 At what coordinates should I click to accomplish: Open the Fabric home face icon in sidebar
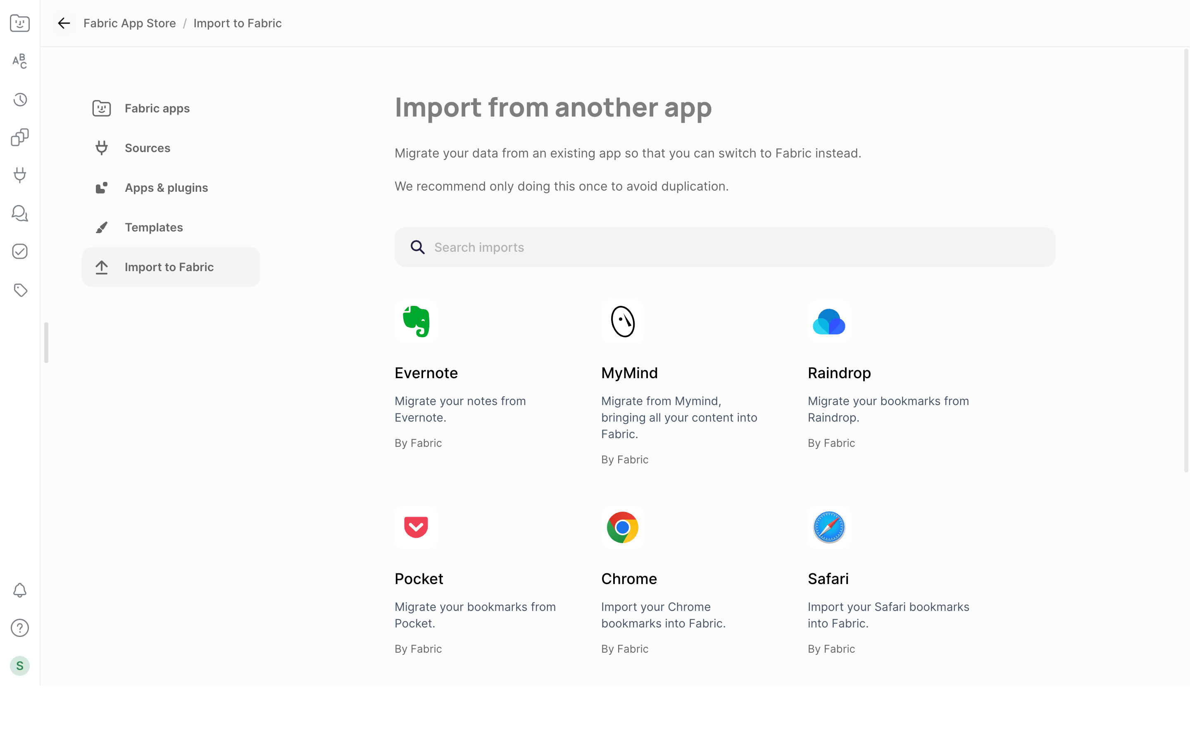coord(20,23)
